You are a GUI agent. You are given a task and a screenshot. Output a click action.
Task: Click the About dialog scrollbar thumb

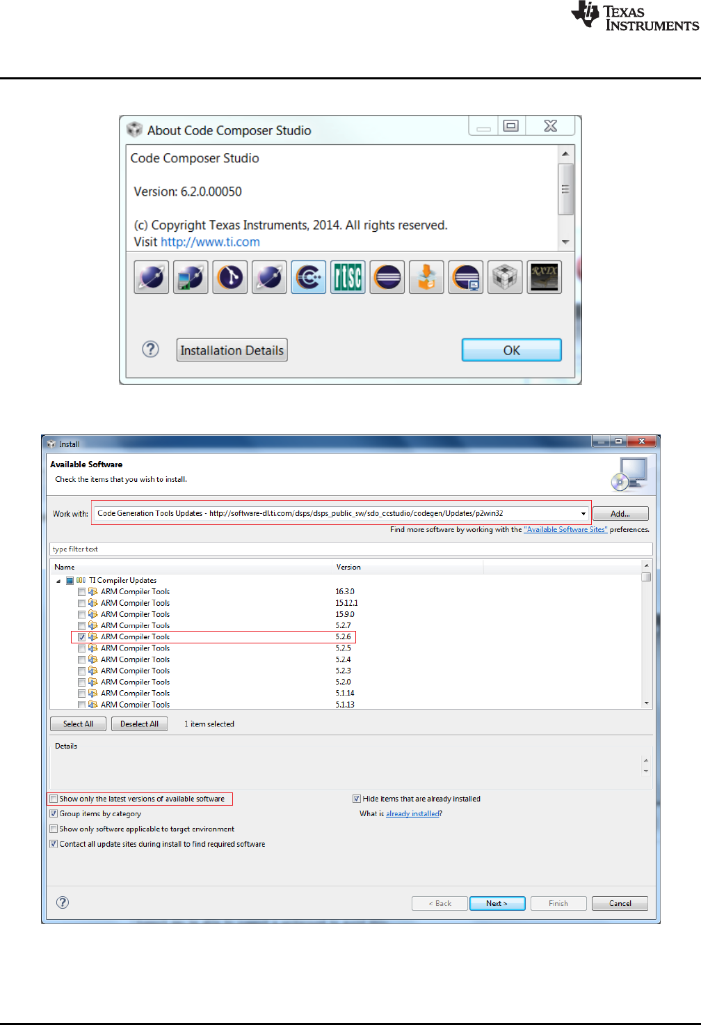(x=565, y=189)
